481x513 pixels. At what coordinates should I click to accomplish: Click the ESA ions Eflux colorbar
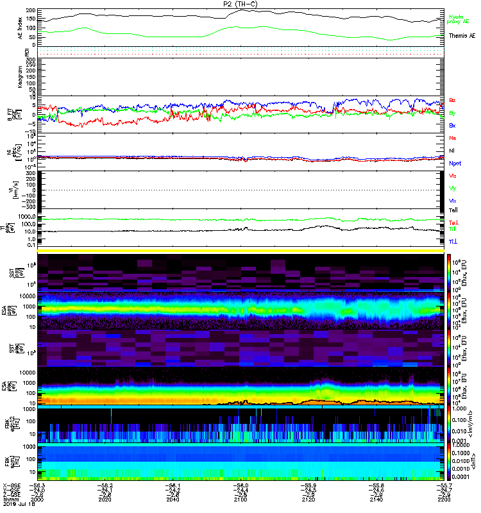point(450,311)
